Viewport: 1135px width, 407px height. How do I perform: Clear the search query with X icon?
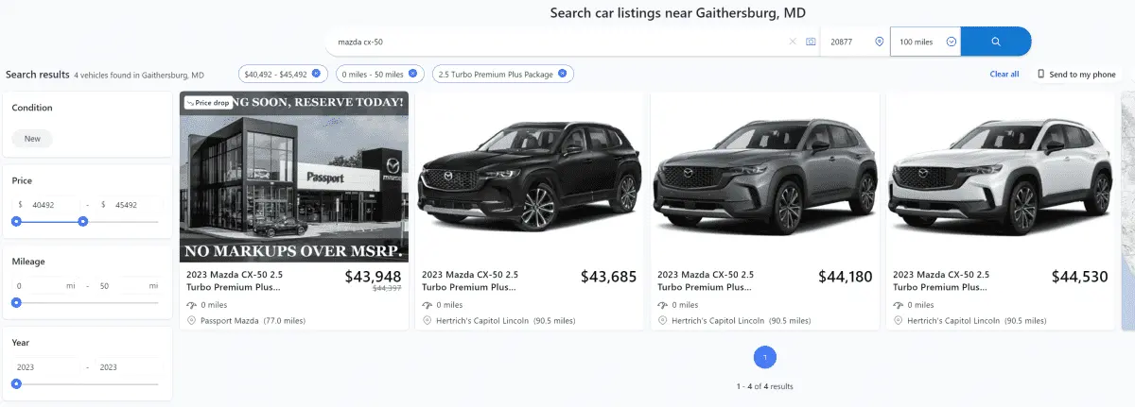pyautogui.click(x=793, y=42)
